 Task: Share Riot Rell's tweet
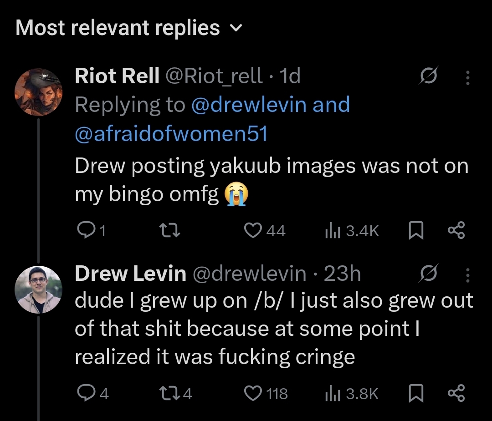tap(456, 230)
